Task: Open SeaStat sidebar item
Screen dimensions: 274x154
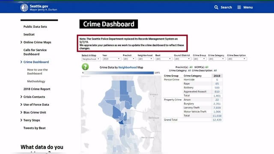Action: tap(29, 34)
